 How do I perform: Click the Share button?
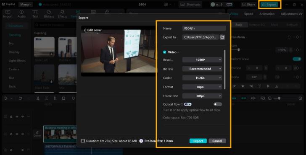[249, 5]
